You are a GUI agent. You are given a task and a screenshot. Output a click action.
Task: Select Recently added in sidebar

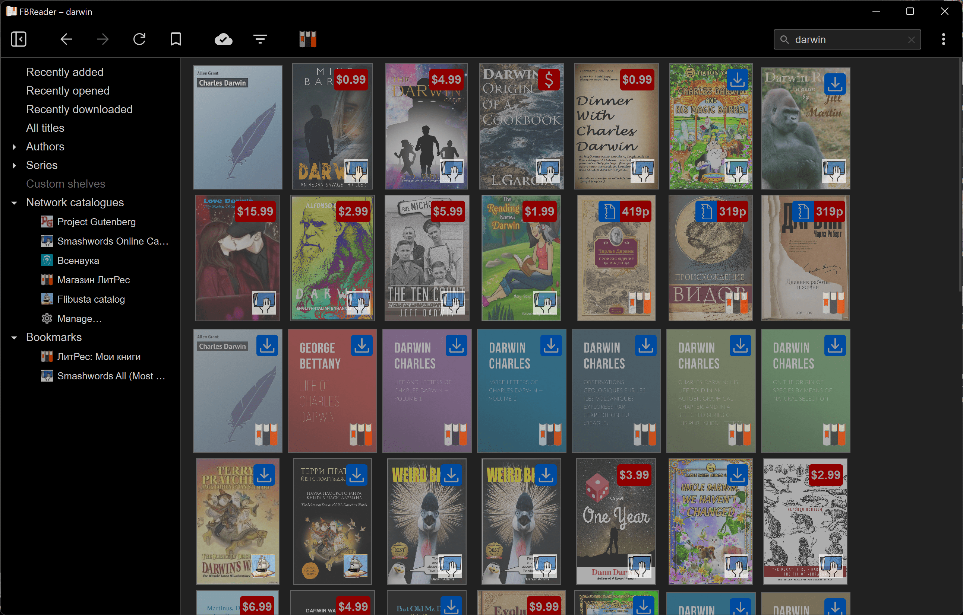[x=64, y=72]
